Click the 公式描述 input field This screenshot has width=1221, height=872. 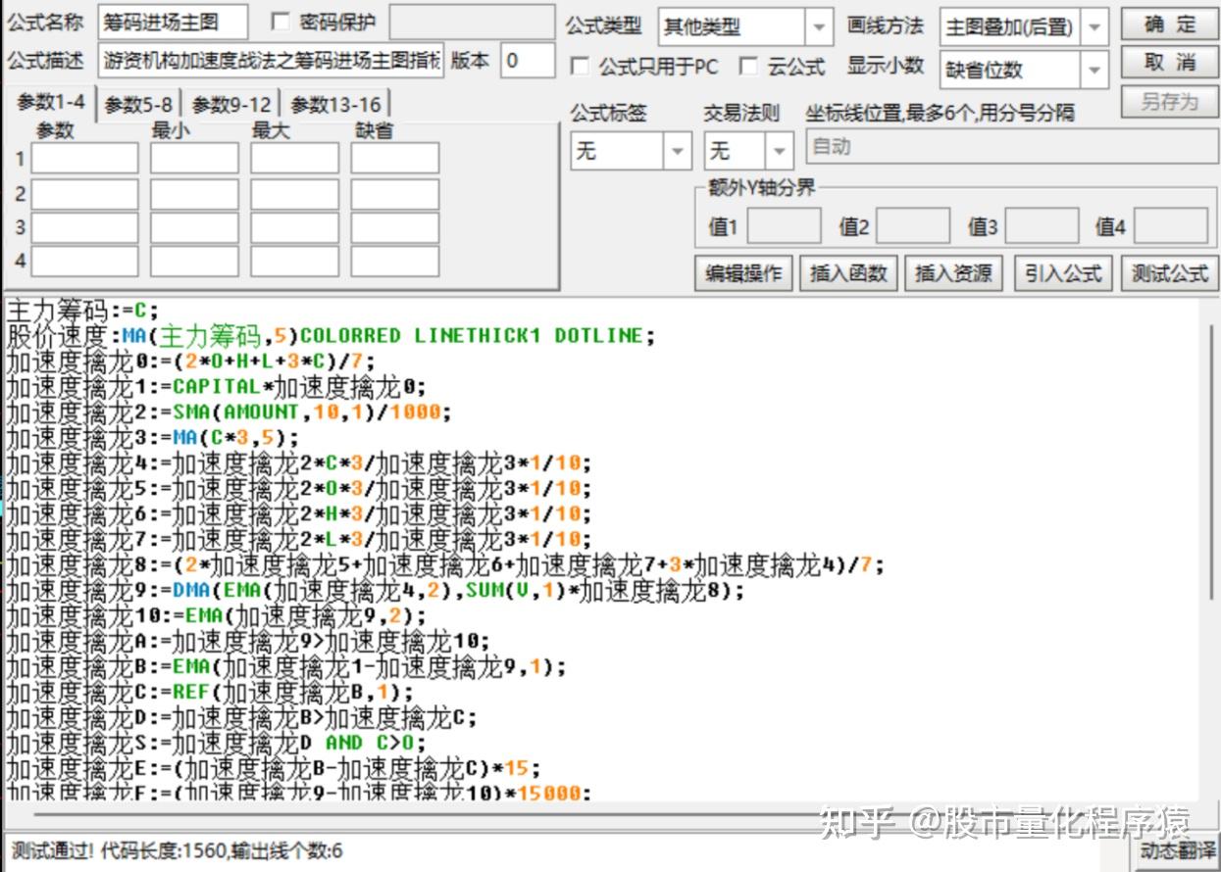[x=272, y=62]
